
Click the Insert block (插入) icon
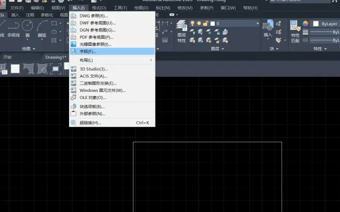tap(268, 25)
